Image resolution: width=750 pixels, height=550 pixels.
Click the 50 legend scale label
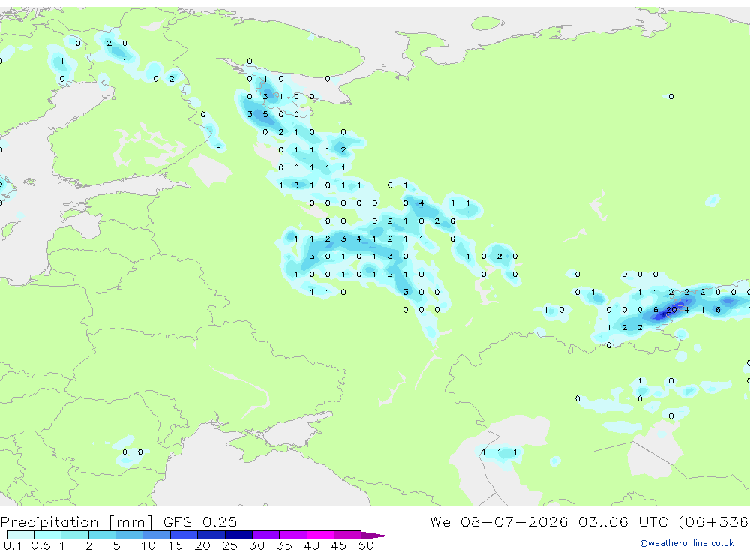click(366, 545)
